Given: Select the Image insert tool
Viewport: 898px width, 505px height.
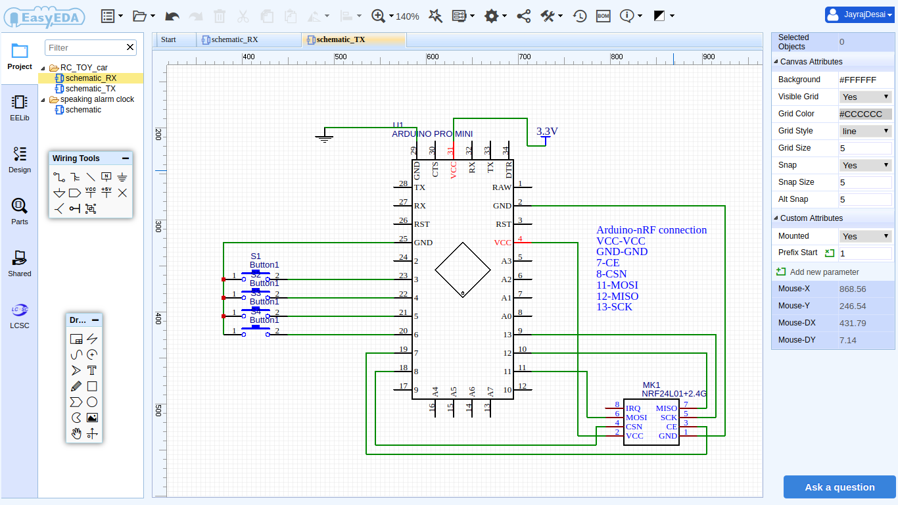Looking at the screenshot, I should click(x=92, y=418).
